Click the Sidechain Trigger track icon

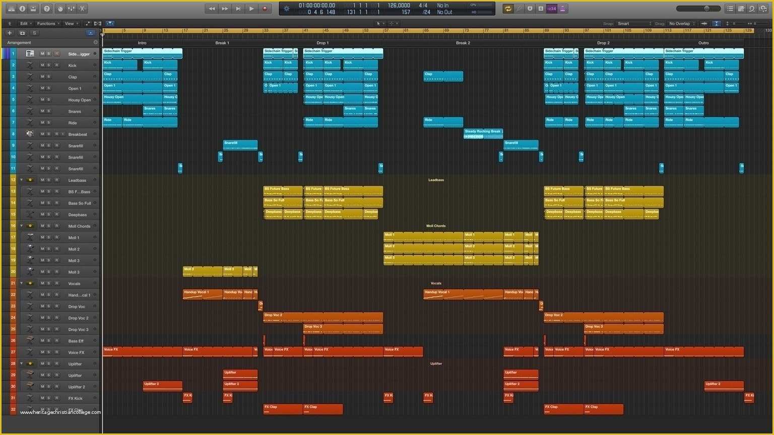[x=30, y=53]
